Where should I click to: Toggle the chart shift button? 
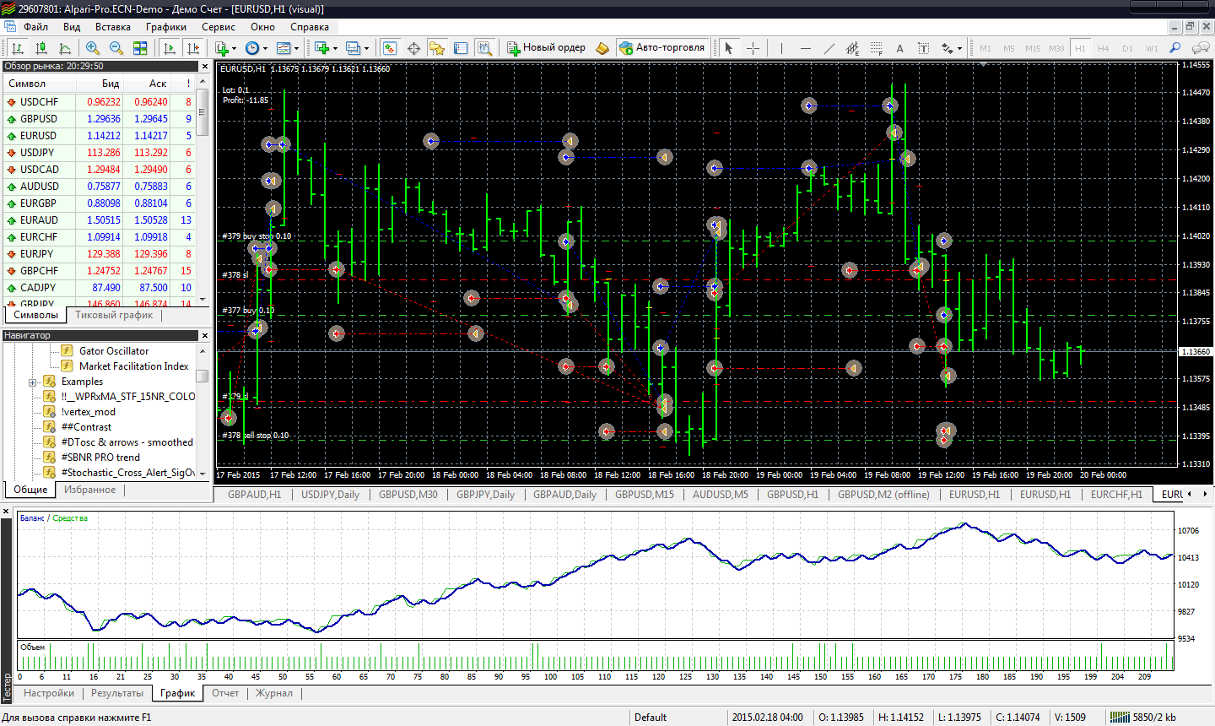click(x=193, y=48)
